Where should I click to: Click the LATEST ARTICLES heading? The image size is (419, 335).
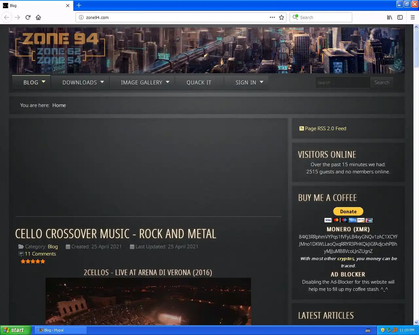point(326,315)
